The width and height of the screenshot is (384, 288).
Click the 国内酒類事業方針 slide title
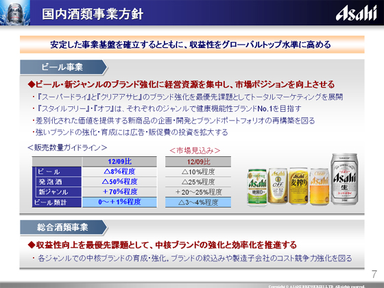(93, 14)
